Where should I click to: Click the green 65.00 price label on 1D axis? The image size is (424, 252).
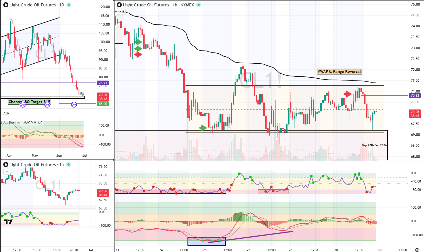click(x=103, y=104)
